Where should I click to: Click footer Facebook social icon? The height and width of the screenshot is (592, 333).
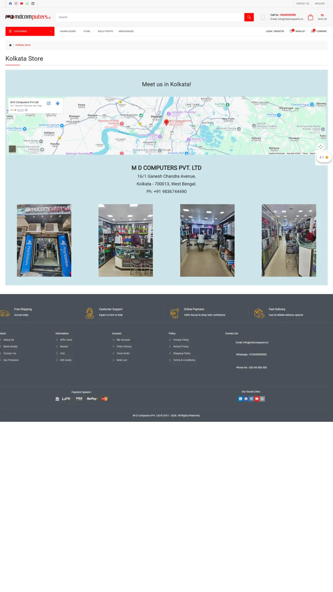[246, 399]
